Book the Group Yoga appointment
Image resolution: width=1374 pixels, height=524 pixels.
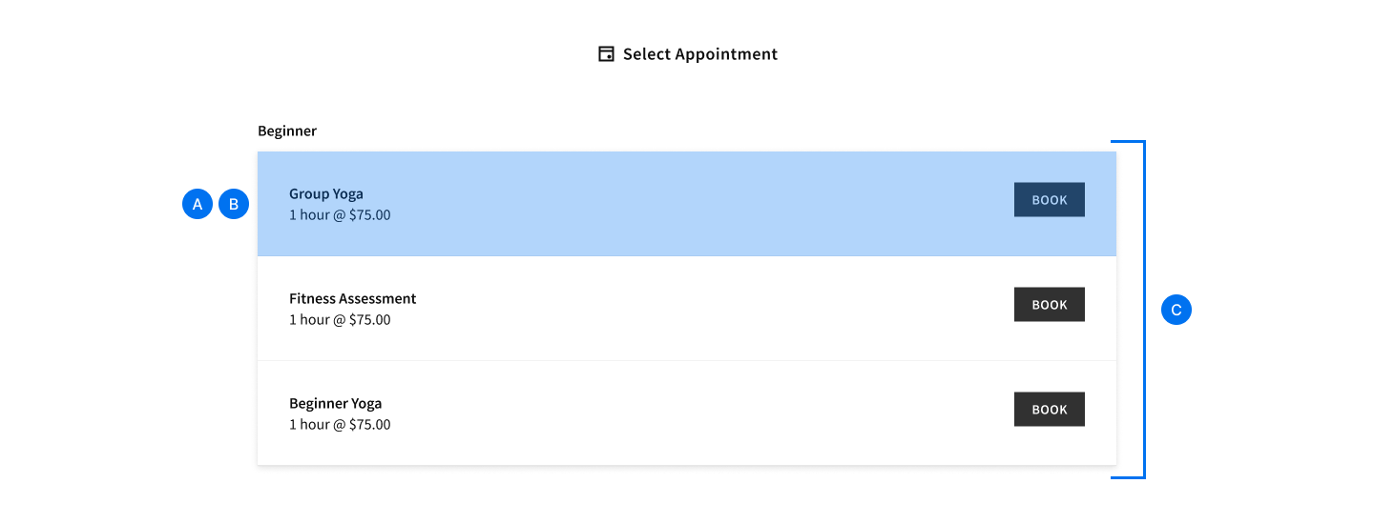(x=1050, y=200)
